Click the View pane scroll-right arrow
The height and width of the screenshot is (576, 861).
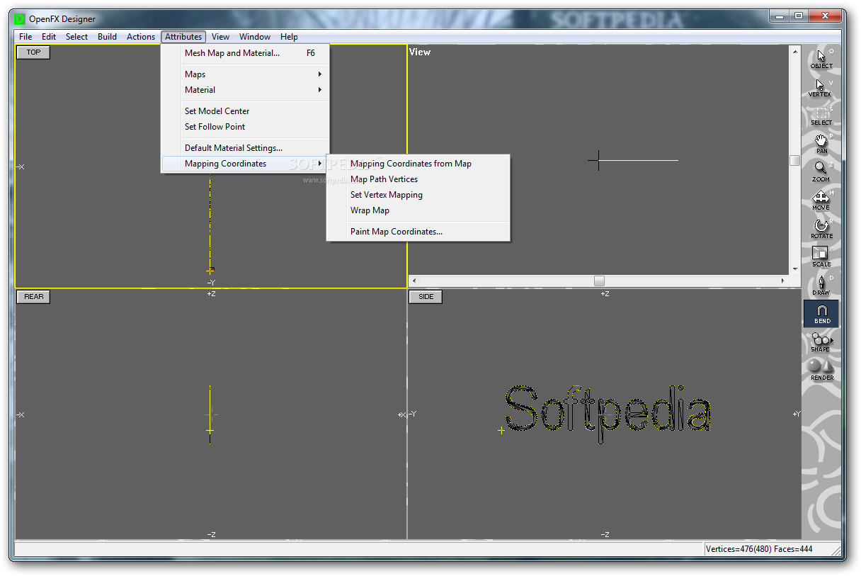tap(783, 281)
